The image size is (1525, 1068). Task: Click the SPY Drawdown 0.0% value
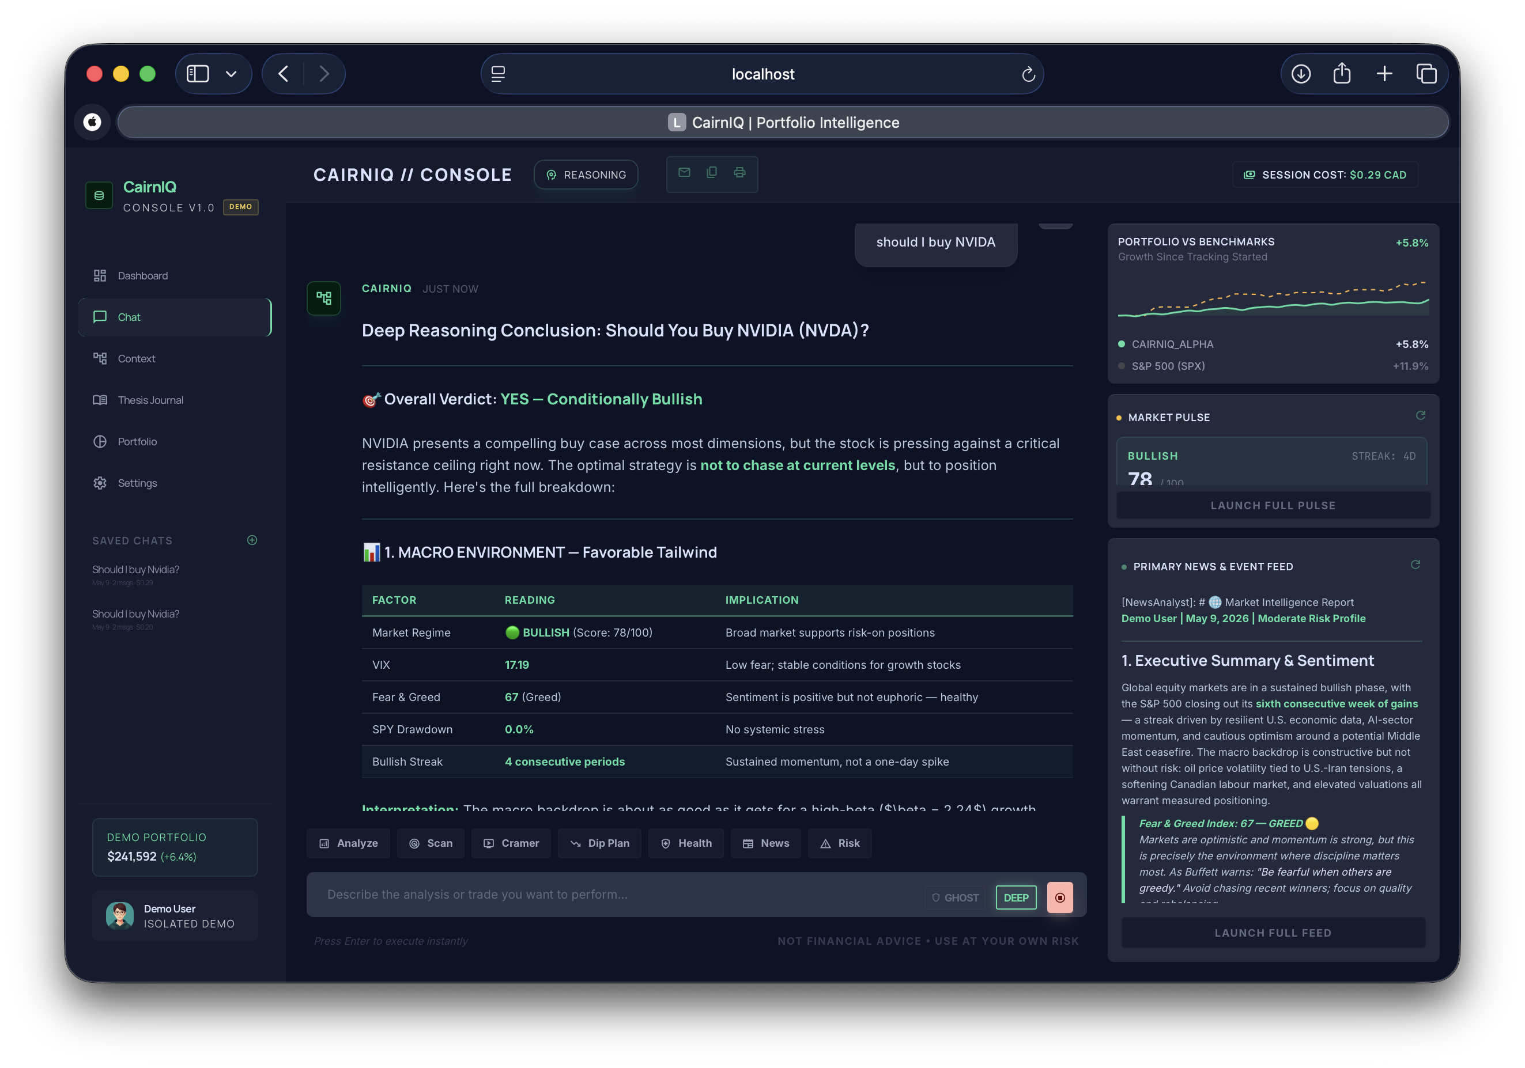[x=519, y=729]
